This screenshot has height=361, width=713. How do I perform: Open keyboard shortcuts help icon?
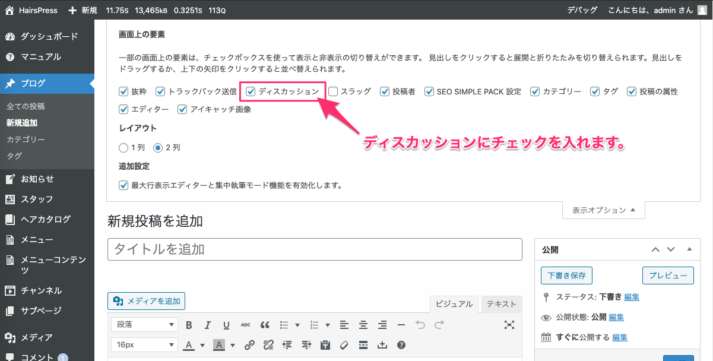401,345
